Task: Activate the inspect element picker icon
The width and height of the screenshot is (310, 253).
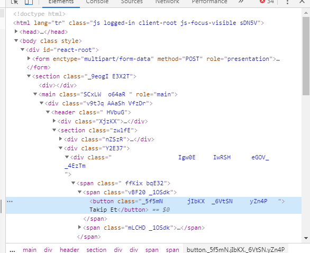Action: click(14, 2)
